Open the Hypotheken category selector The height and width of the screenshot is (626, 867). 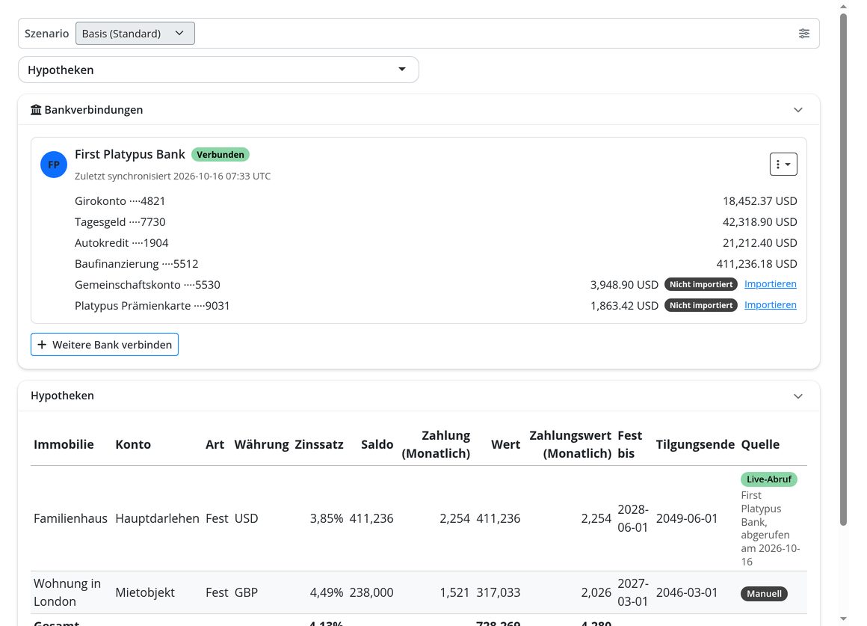(218, 70)
